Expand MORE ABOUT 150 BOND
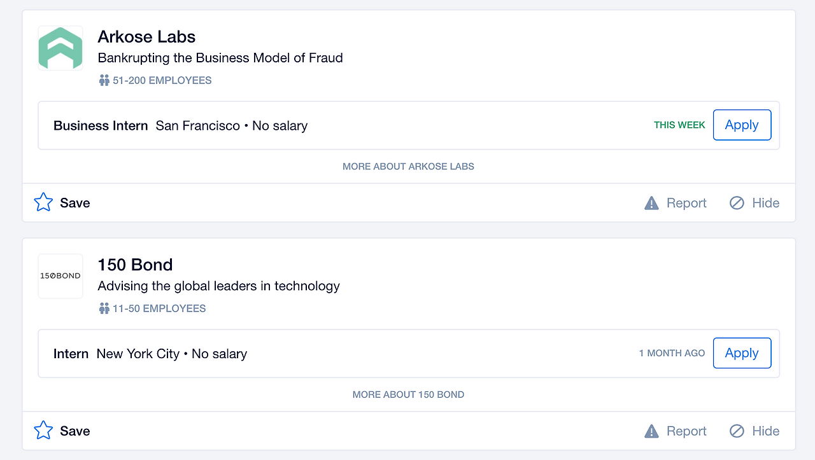This screenshot has width=815, height=460. 408,394
